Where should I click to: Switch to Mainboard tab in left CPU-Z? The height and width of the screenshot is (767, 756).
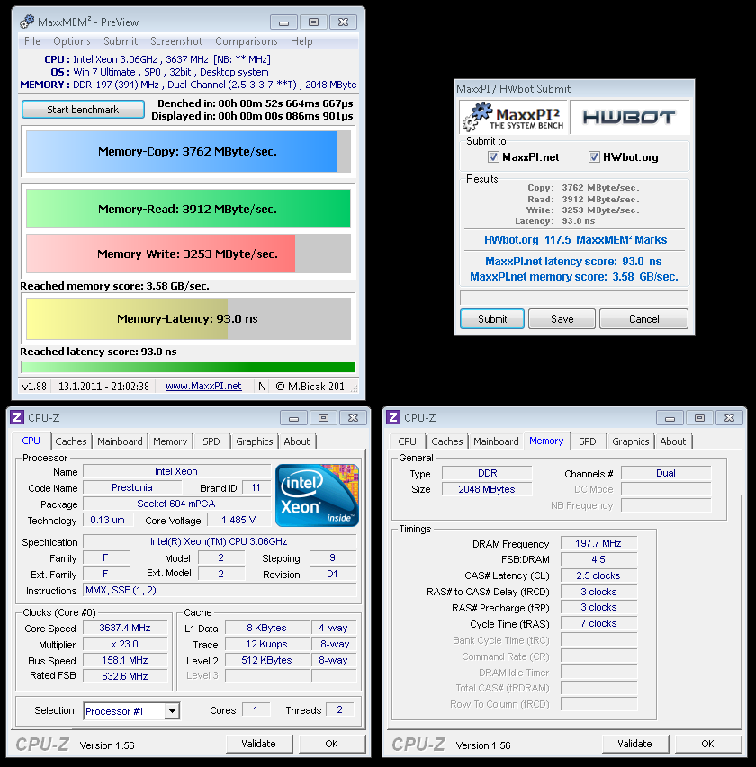[120, 441]
